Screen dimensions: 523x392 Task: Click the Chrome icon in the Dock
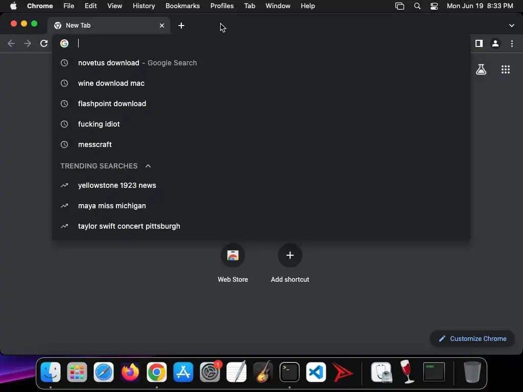click(157, 372)
